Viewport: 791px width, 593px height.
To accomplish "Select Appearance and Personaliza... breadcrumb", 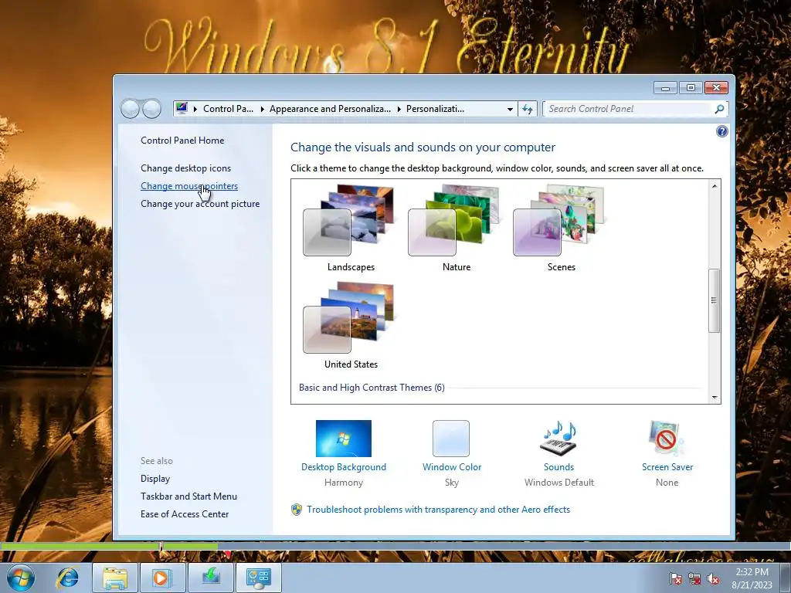I will [330, 108].
